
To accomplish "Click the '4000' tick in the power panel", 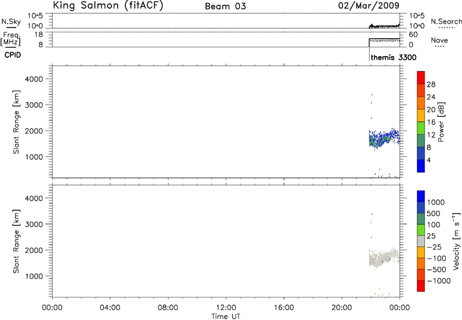I will (34, 79).
